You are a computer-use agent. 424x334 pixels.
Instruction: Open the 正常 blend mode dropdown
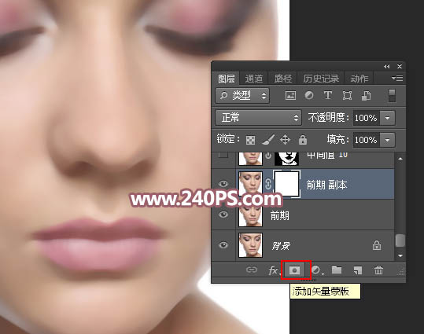point(258,118)
